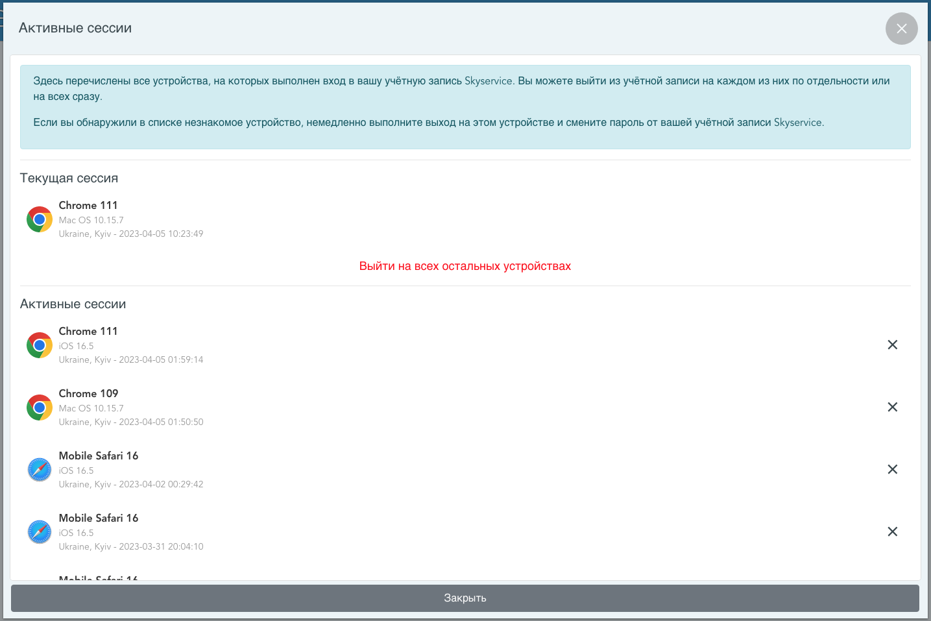Click the blue info banner about Skyservice devices

pyautogui.click(x=465, y=107)
